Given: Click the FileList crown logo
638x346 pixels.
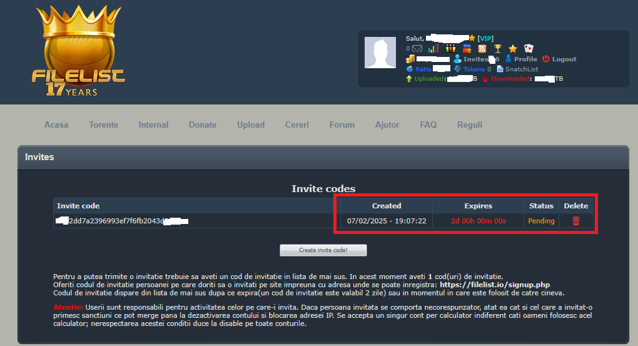Looking at the screenshot, I should pos(78,51).
